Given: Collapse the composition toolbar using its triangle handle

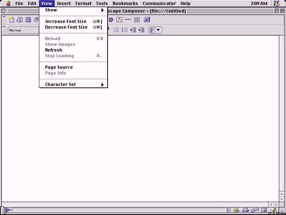Looking at the screenshot, I should (4, 17).
